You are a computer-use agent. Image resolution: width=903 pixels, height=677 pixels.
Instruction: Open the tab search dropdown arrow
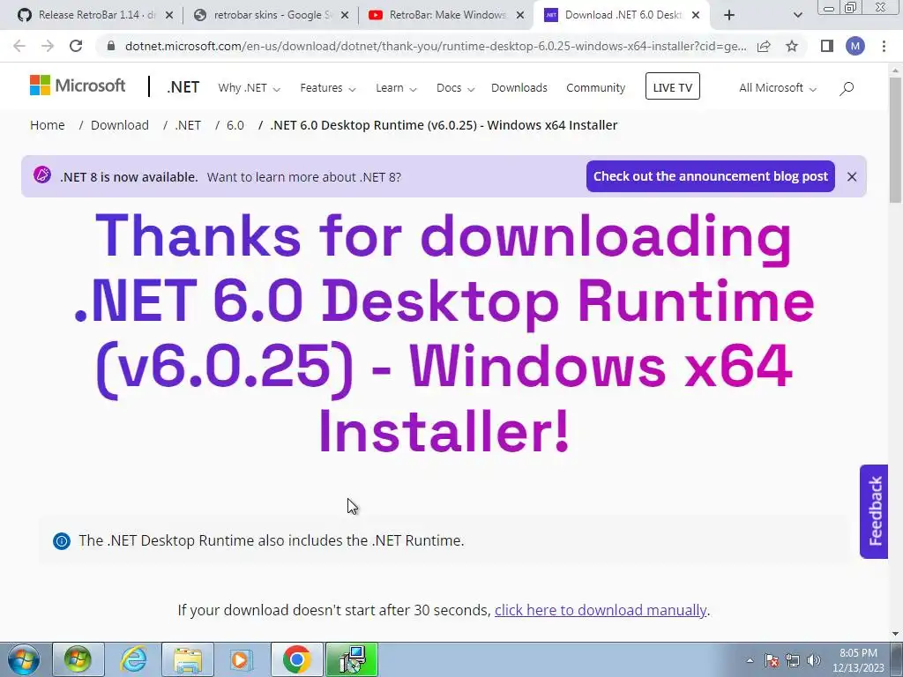(797, 15)
